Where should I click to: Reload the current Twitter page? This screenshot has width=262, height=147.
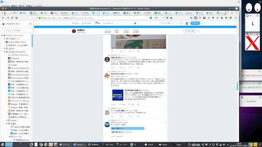[x=12, y=18]
